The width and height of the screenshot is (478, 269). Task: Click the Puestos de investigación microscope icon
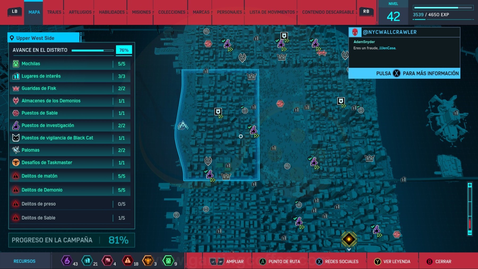pos(16,125)
